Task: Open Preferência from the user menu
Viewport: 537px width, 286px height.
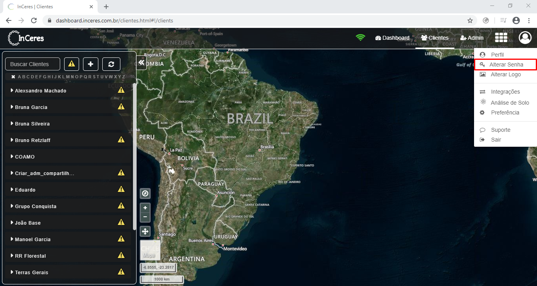Action: pyautogui.click(x=505, y=113)
